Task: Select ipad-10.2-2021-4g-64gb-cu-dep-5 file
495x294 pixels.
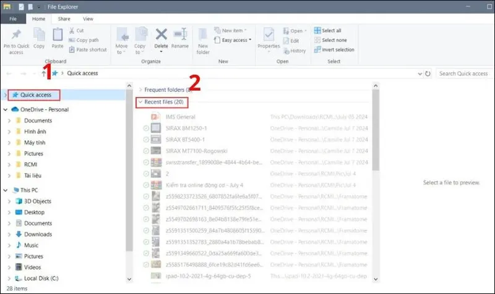Action: pos(209,276)
